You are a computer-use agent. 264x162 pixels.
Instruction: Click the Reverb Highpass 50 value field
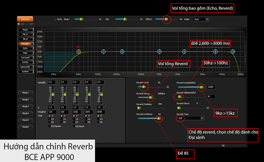(211, 96)
